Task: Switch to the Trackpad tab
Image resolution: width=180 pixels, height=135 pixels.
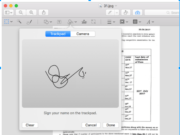Action: coord(58,34)
